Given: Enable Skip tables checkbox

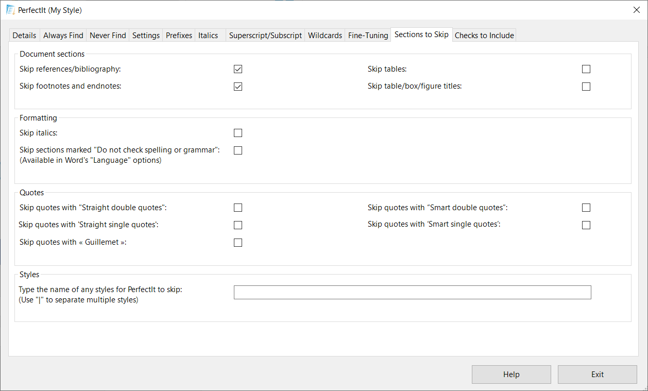Looking at the screenshot, I should (x=586, y=69).
